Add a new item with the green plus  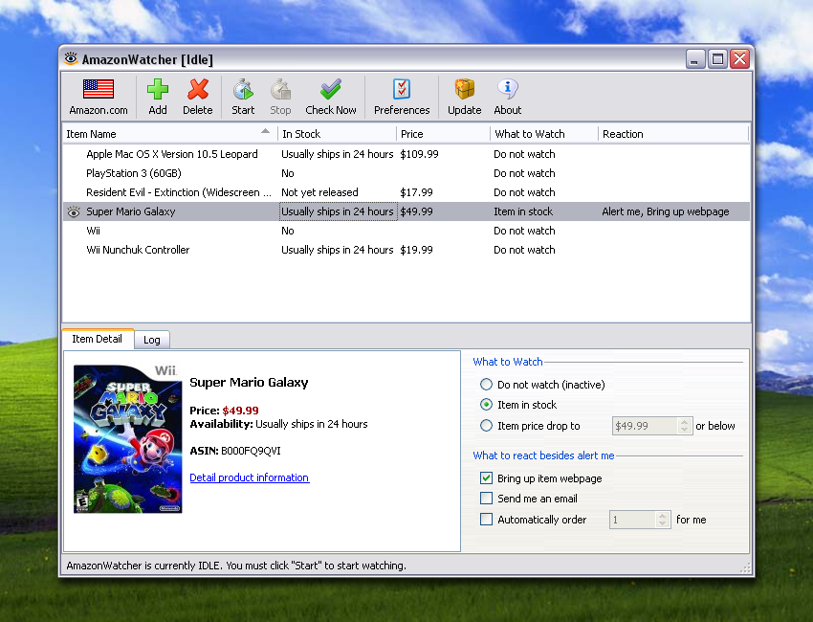point(158,89)
